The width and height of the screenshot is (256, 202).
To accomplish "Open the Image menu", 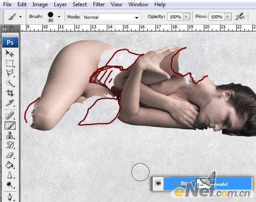I will [x=40, y=4].
